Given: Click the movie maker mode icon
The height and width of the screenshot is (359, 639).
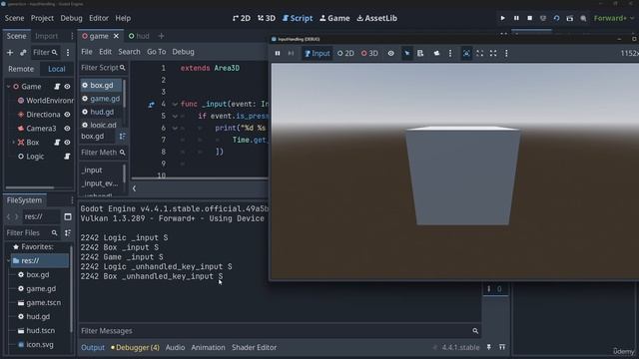Looking at the screenshot, I should click(570, 18).
